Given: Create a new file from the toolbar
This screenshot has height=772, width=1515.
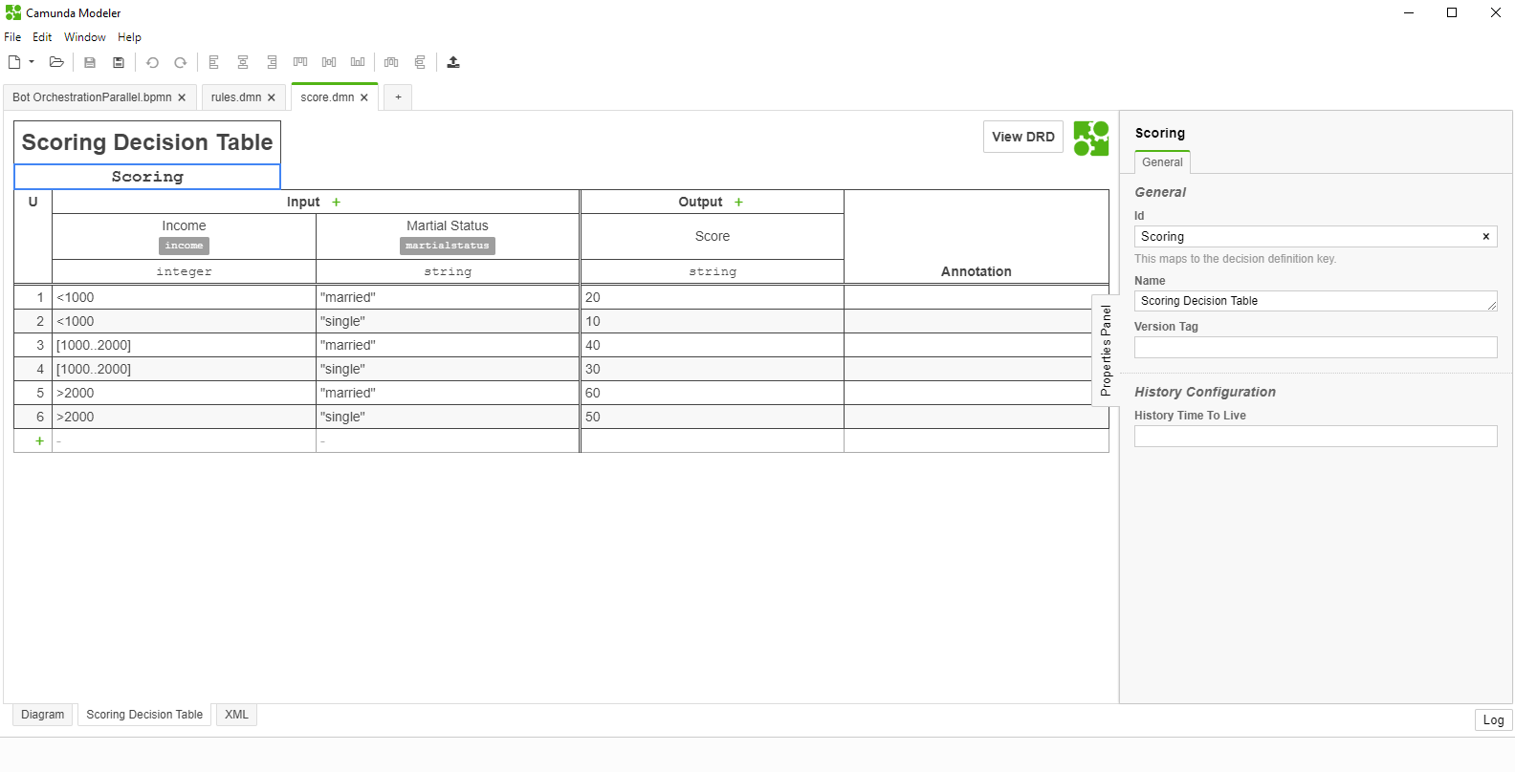Looking at the screenshot, I should coord(14,62).
